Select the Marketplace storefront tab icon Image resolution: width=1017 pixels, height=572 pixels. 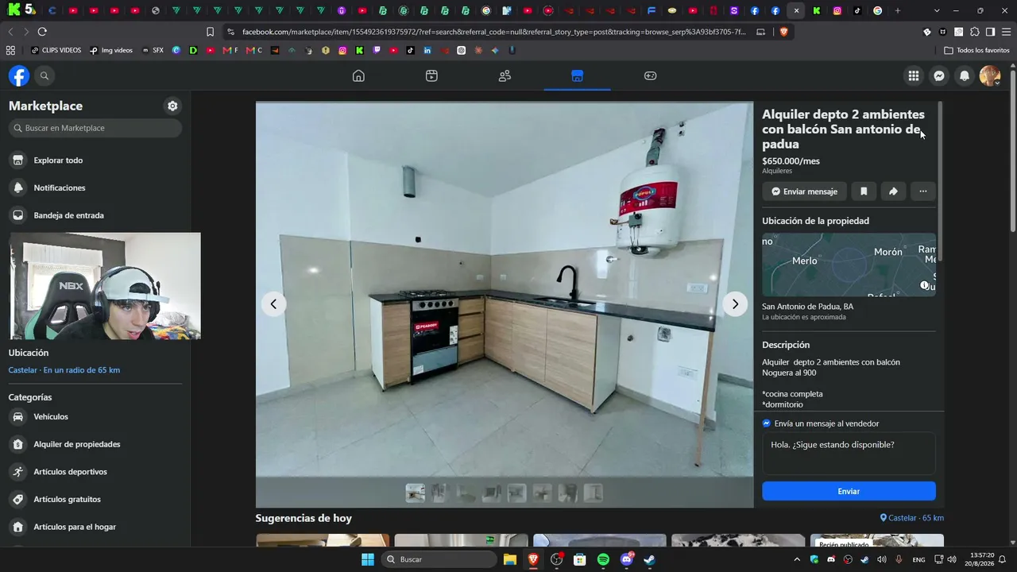pos(578,75)
